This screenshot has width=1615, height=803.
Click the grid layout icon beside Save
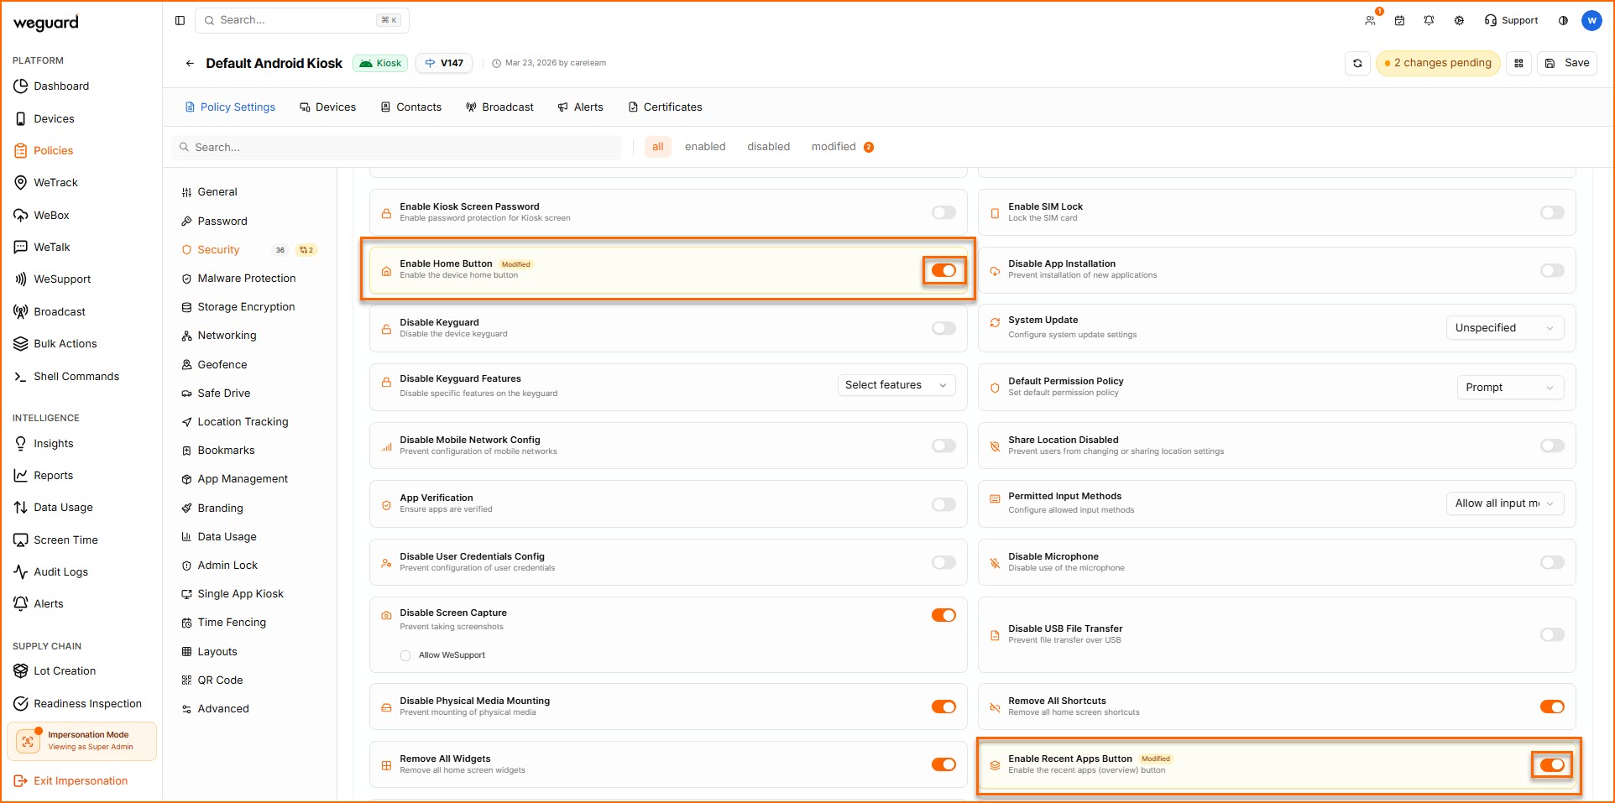tap(1518, 64)
